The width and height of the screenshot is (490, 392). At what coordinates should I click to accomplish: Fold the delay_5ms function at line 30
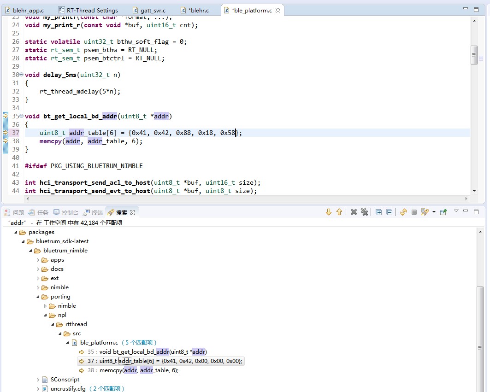pyautogui.click(x=22, y=75)
